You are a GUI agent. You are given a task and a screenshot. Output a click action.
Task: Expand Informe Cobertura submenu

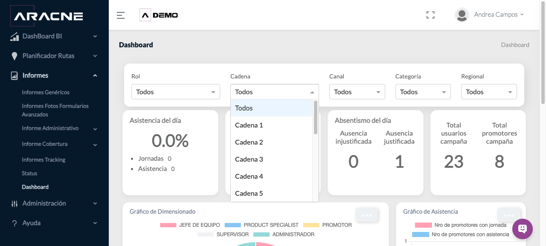(95, 145)
